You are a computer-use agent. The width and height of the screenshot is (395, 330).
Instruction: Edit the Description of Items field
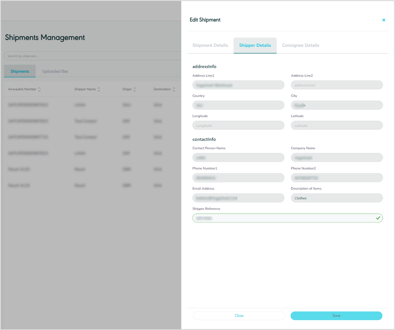pyautogui.click(x=336, y=198)
